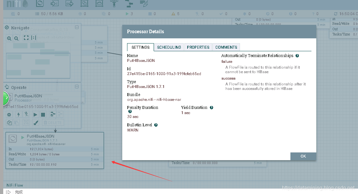Add an Input Port from the toolbar
Viewport: 358px width, 194px height.
pyautogui.click(x=55, y=4)
